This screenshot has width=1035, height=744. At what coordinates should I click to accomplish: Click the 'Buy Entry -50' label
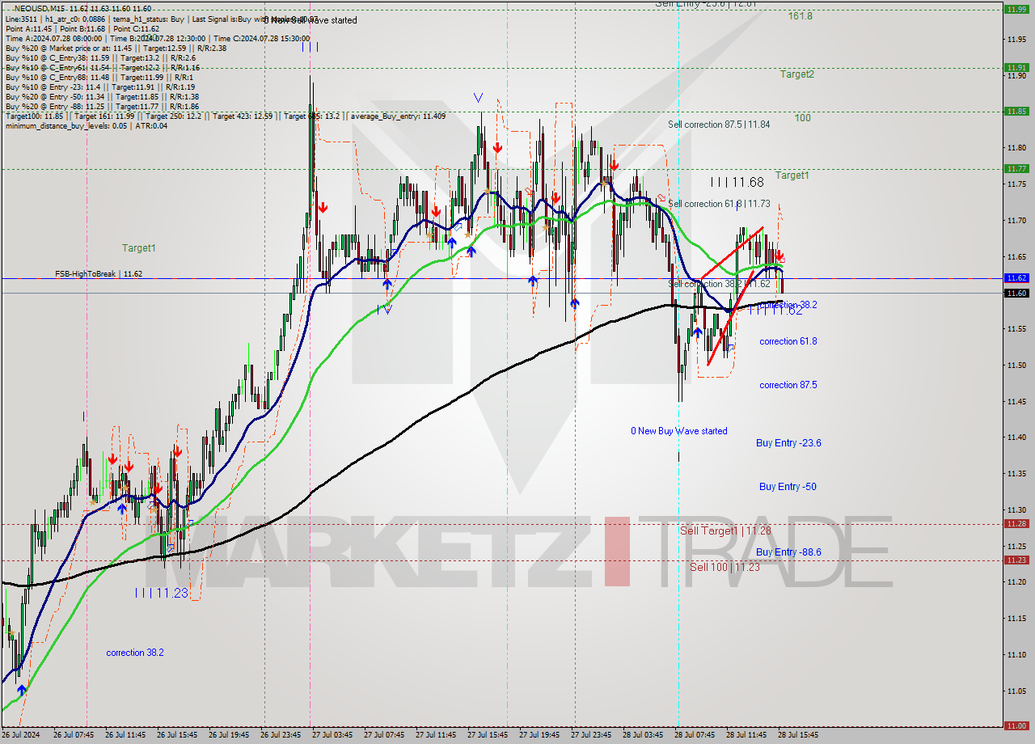click(x=788, y=487)
